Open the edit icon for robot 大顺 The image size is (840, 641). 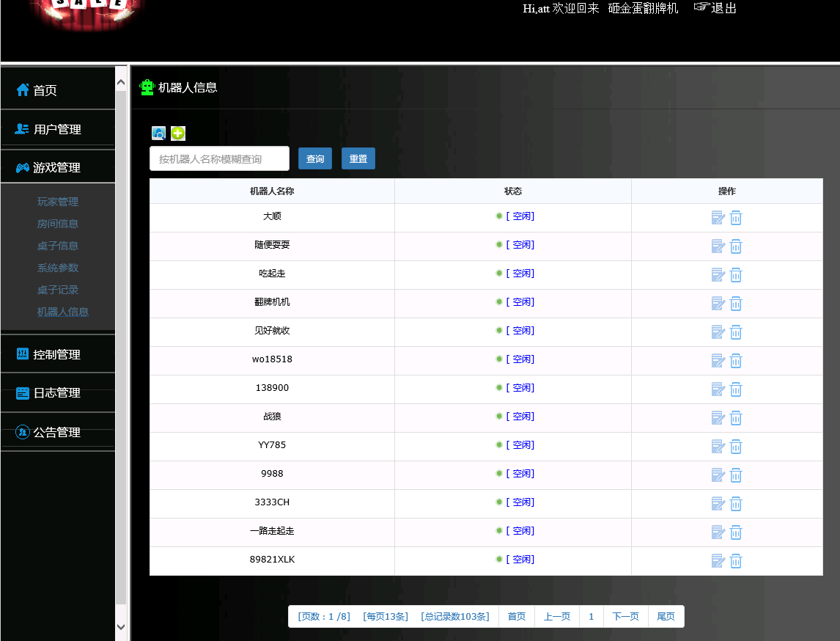pyautogui.click(x=718, y=217)
